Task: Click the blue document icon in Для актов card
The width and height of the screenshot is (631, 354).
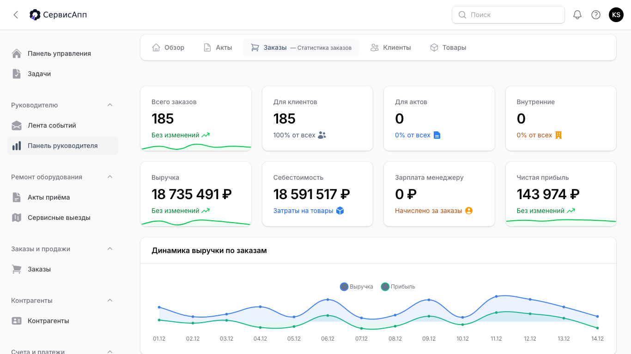Action: pyautogui.click(x=437, y=135)
